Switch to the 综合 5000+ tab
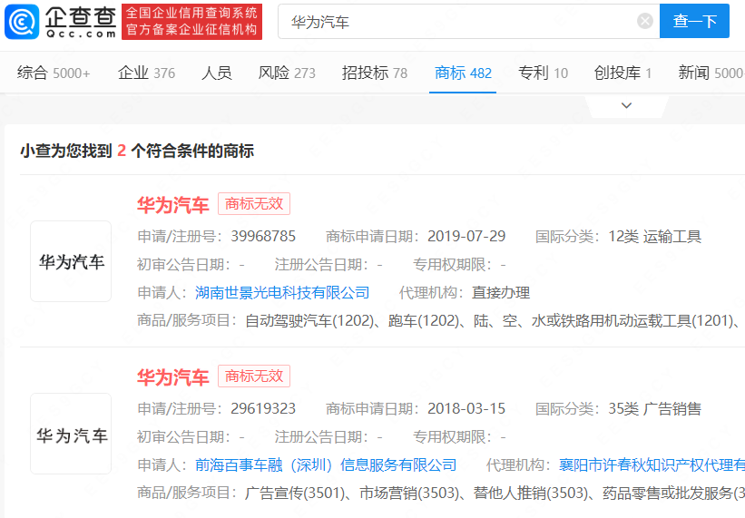Screen dimensions: 745x518 pyautogui.click(x=54, y=73)
